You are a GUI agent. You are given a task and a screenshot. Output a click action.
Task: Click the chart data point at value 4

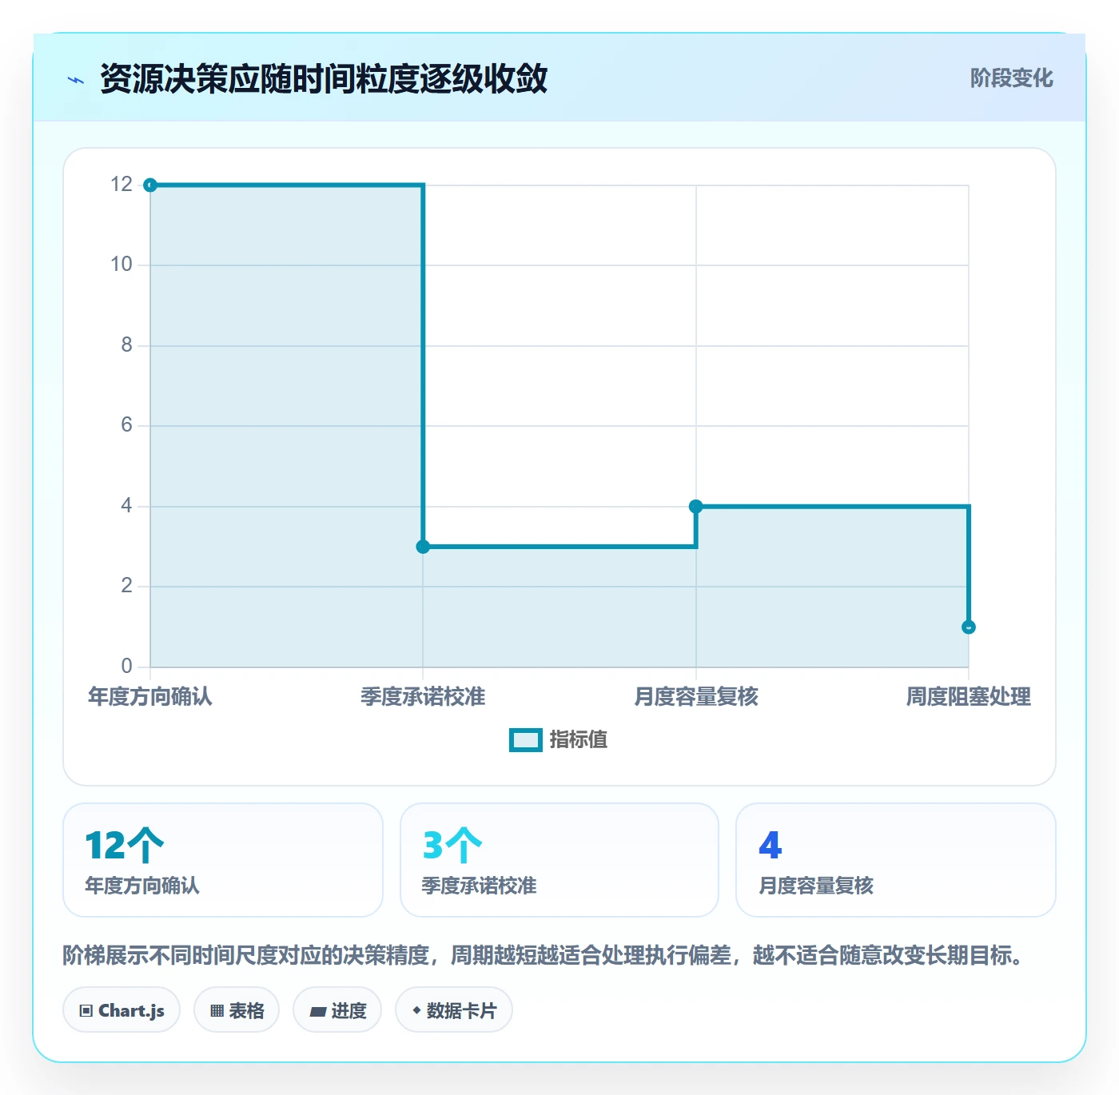point(696,507)
